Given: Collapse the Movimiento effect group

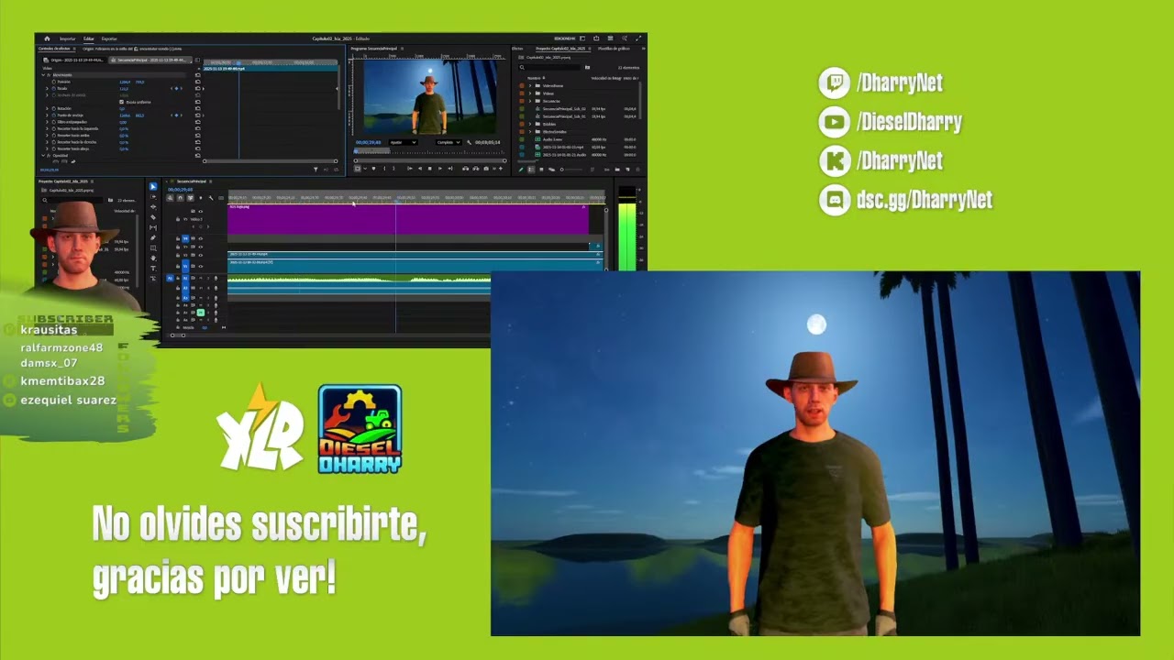Looking at the screenshot, I should [43, 75].
